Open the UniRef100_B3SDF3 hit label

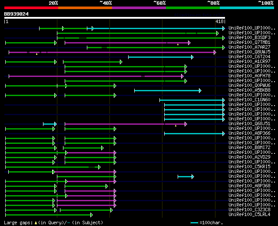click(x=249, y=38)
